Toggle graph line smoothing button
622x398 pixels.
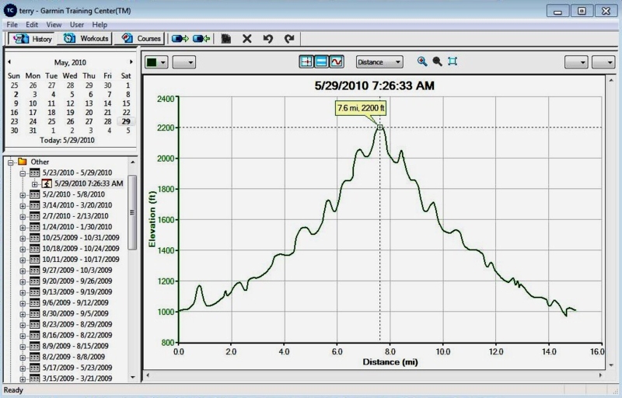coord(337,61)
